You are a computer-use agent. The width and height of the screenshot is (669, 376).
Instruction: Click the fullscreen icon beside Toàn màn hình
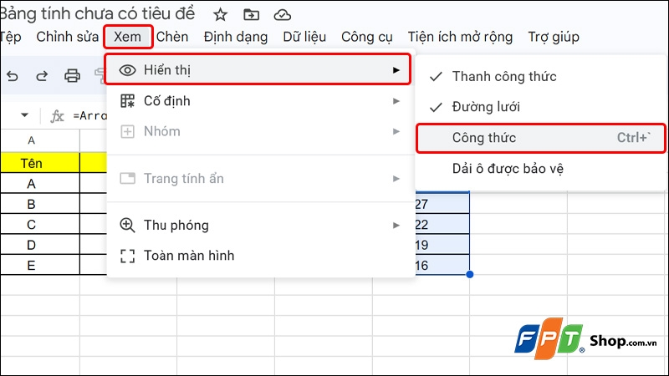click(127, 256)
